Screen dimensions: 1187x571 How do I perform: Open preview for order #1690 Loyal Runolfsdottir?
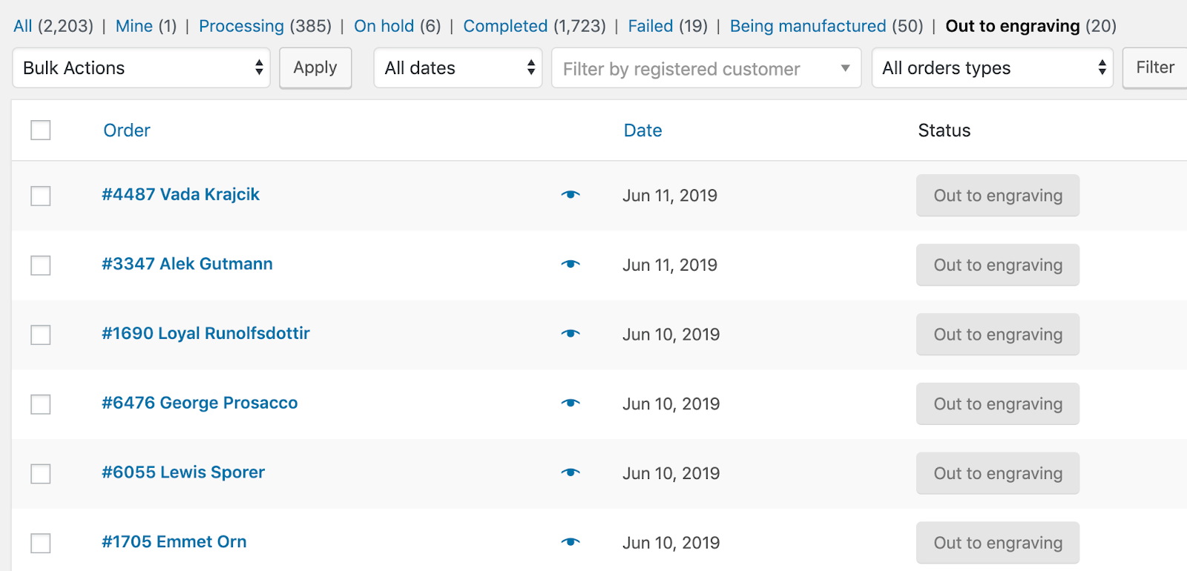click(x=571, y=334)
